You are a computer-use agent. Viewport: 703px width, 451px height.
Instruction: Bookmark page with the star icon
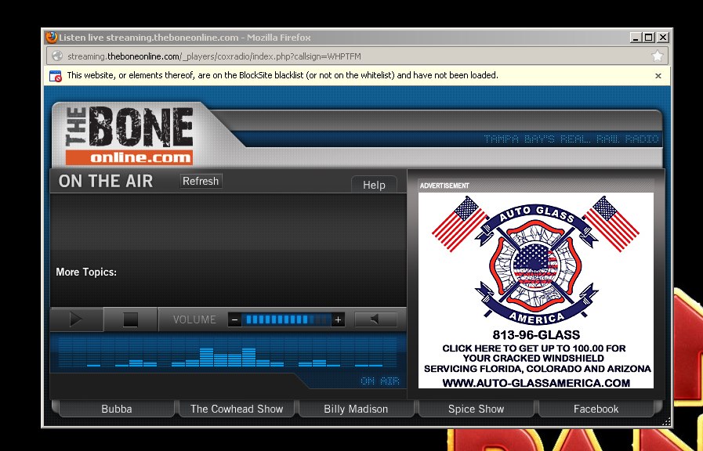(x=658, y=56)
